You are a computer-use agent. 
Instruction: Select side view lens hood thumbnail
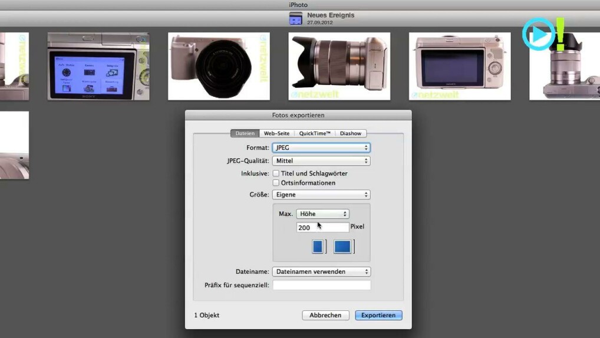[x=339, y=66]
